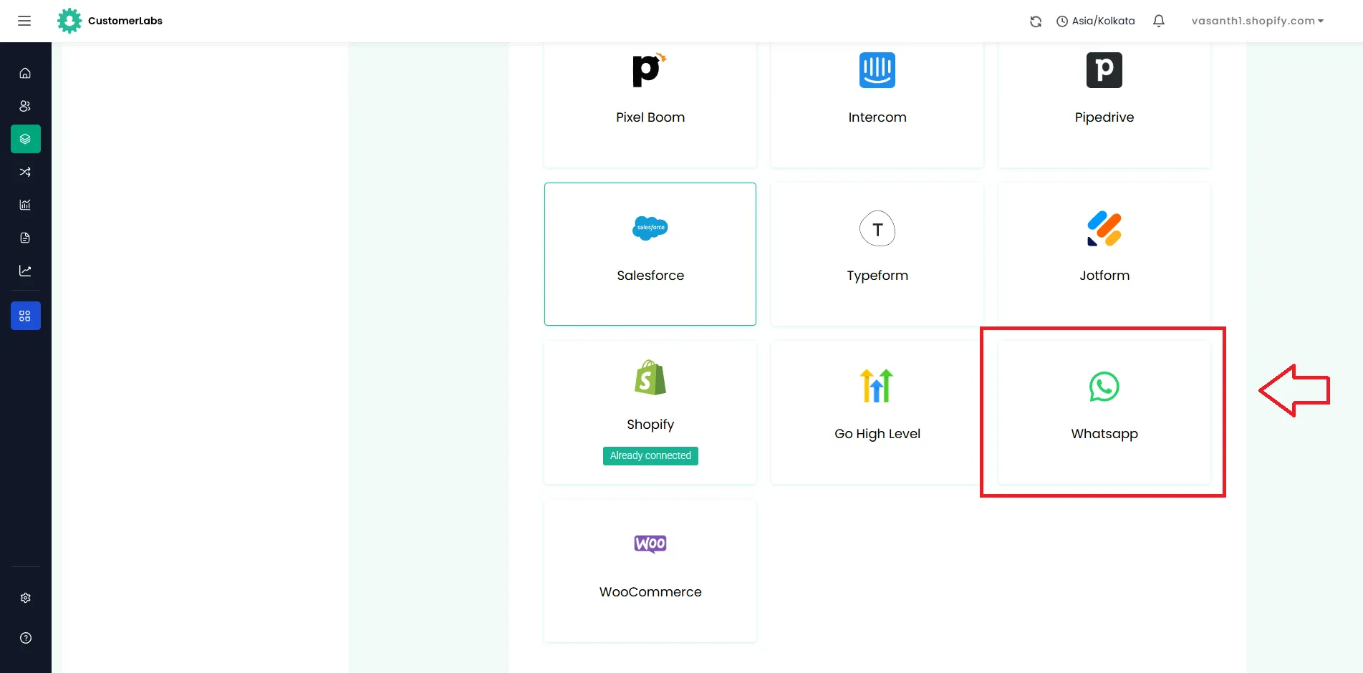Click the Asia/Kolkata timezone text
Screen dimensions: 1363x673
pos(1103,21)
